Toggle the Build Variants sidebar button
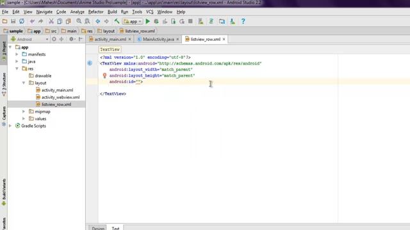The width and height of the screenshot is (410, 230). [4, 192]
